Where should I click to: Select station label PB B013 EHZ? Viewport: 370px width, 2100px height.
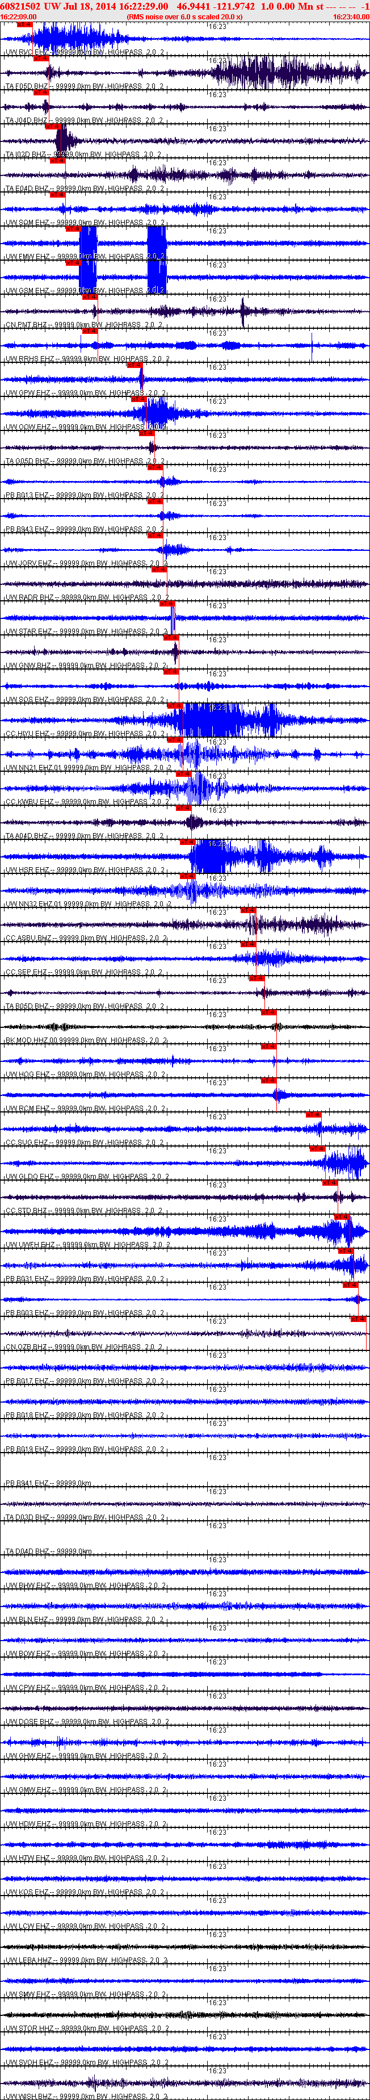tap(28, 496)
